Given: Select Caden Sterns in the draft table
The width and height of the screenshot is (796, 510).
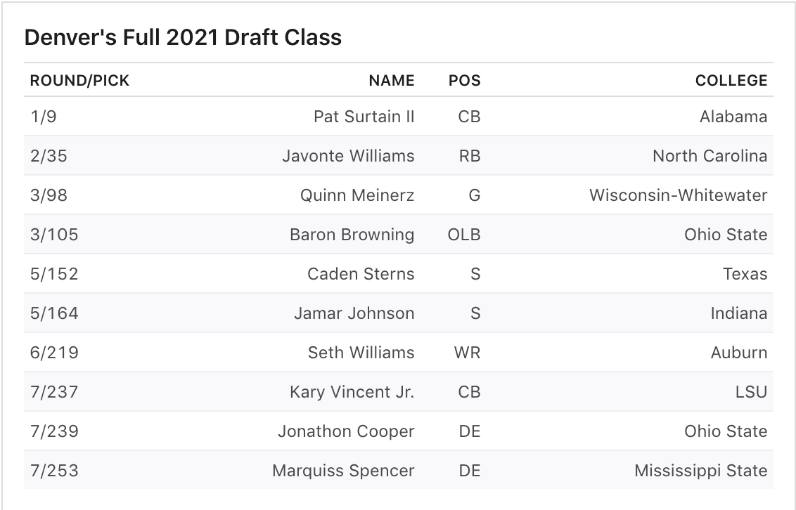Looking at the screenshot, I should (361, 274).
